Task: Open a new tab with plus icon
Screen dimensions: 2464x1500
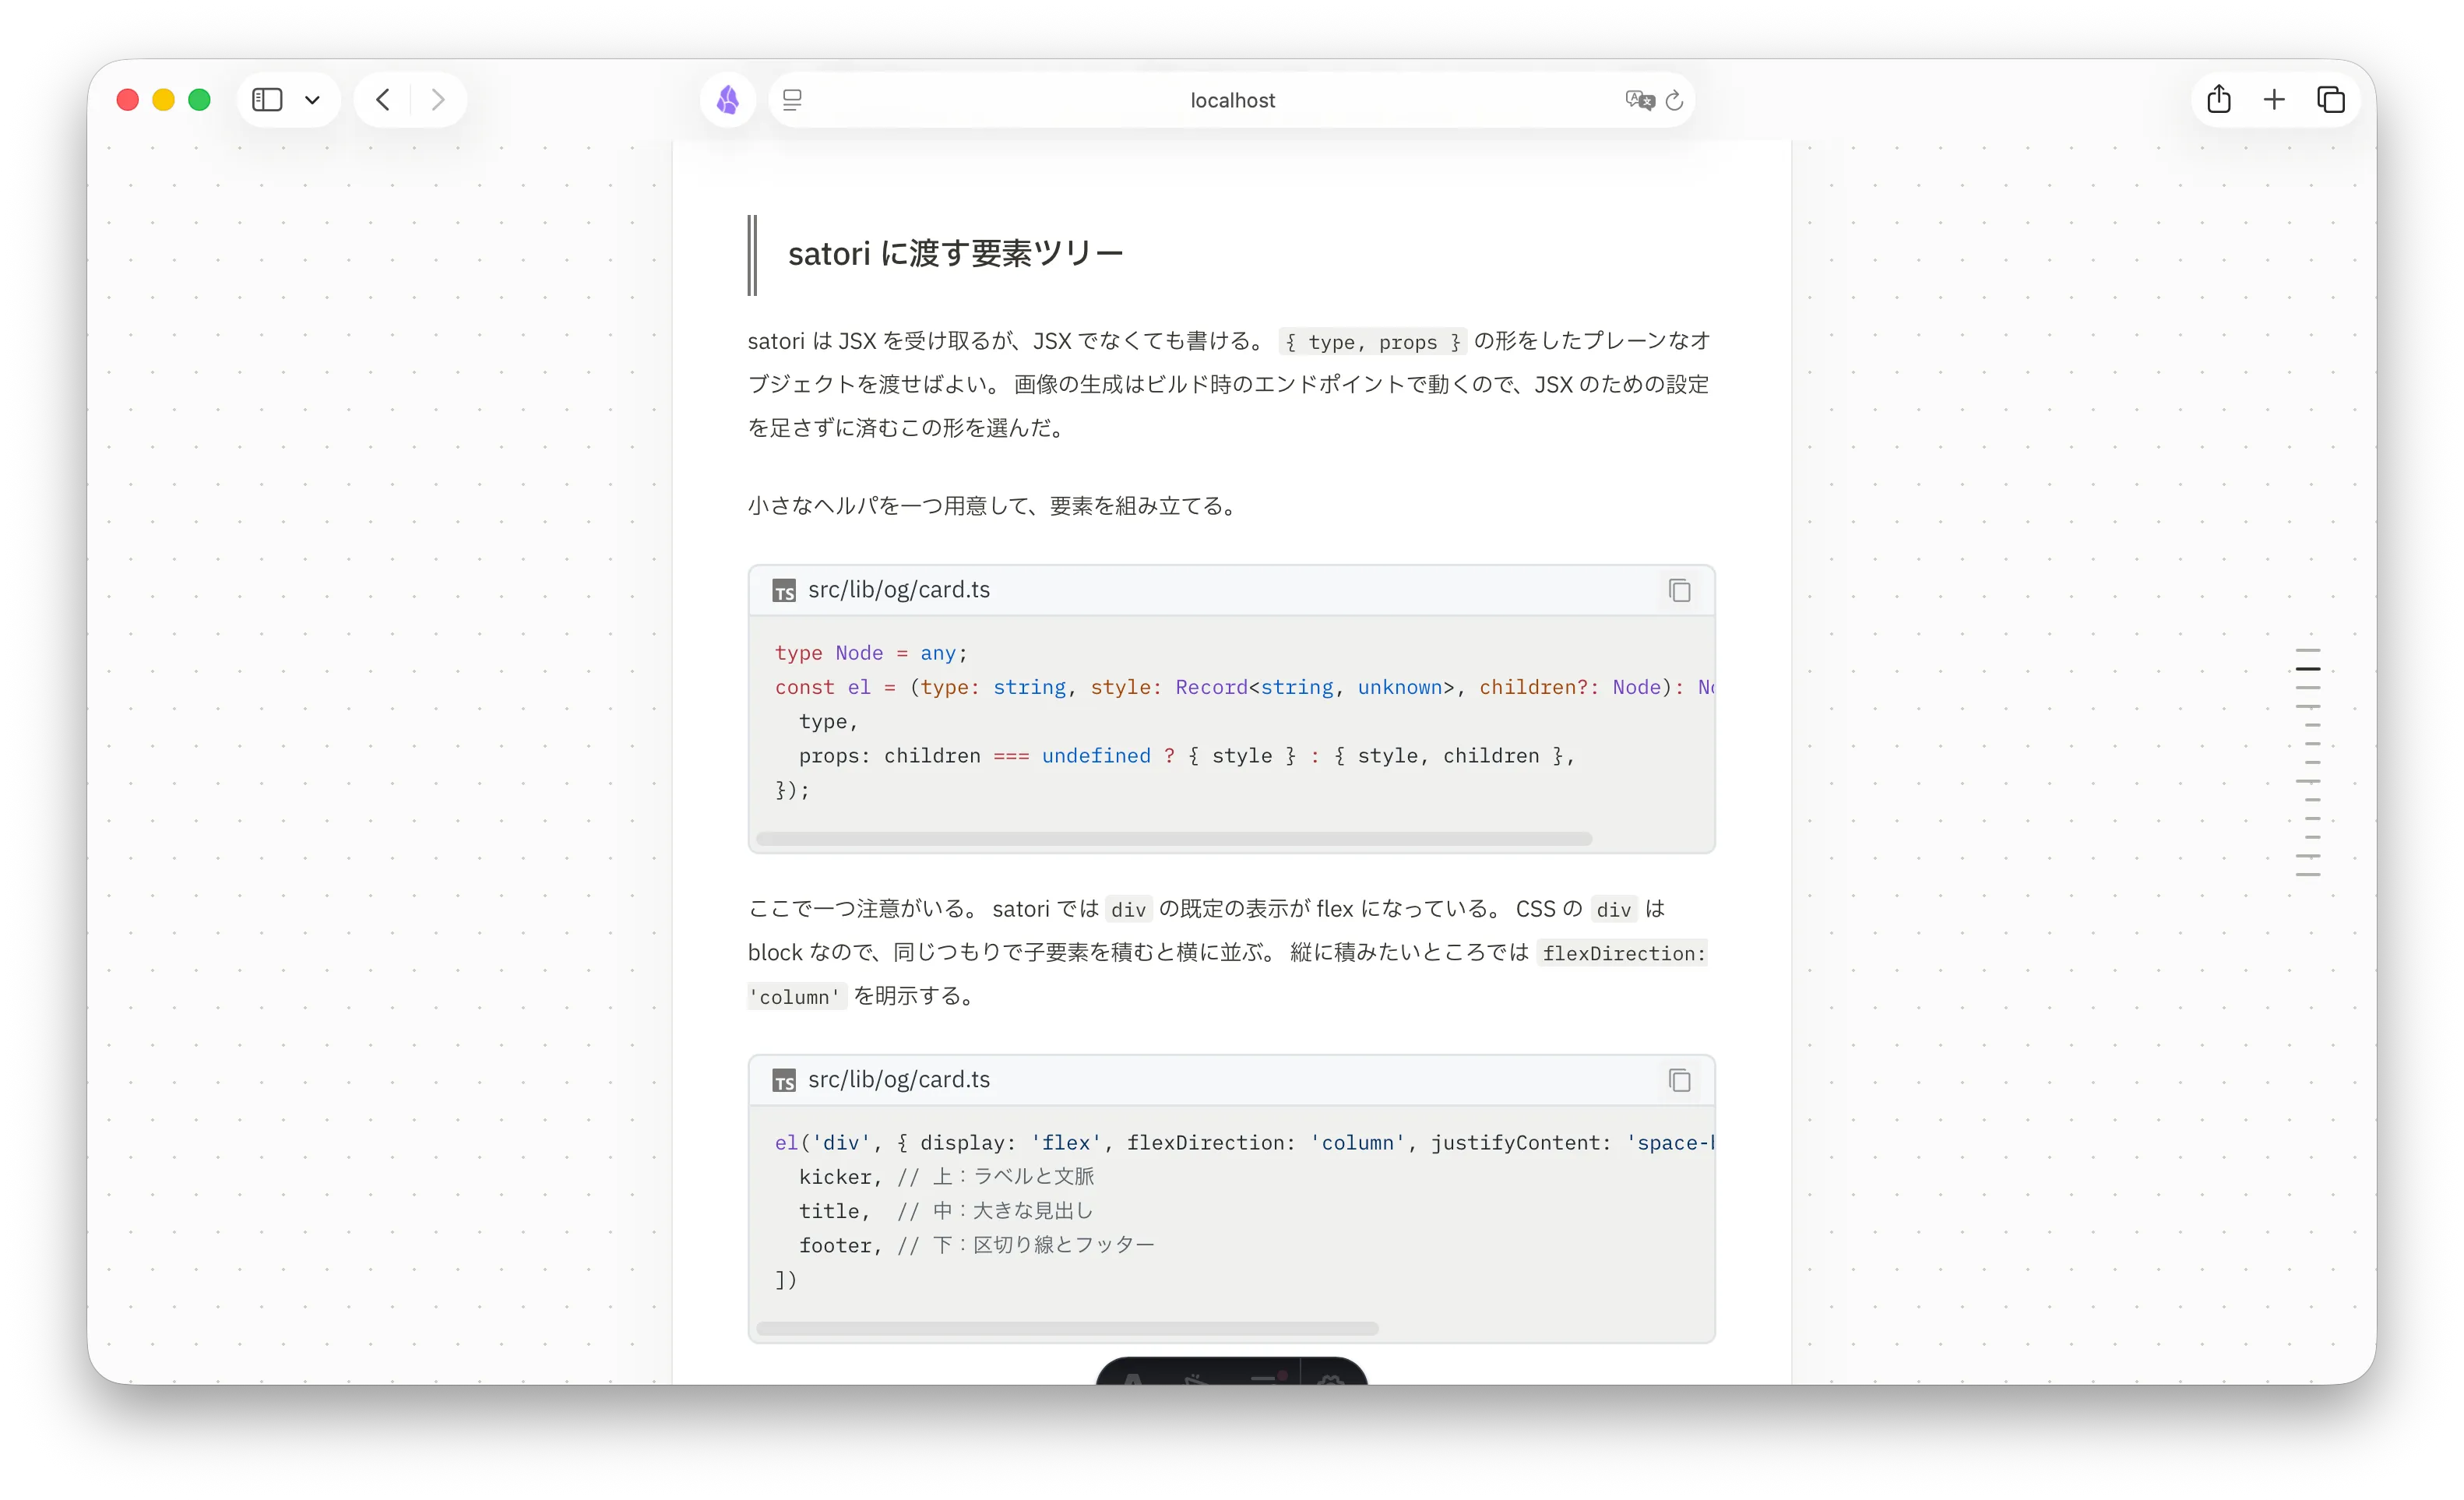Action: [2274, 100]
